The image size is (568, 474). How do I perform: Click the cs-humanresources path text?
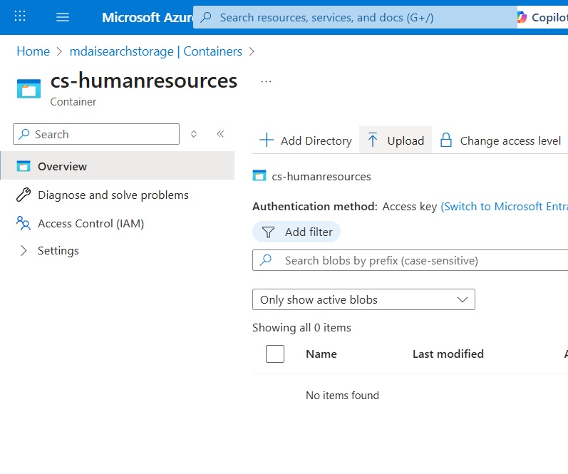pos(321,177)
